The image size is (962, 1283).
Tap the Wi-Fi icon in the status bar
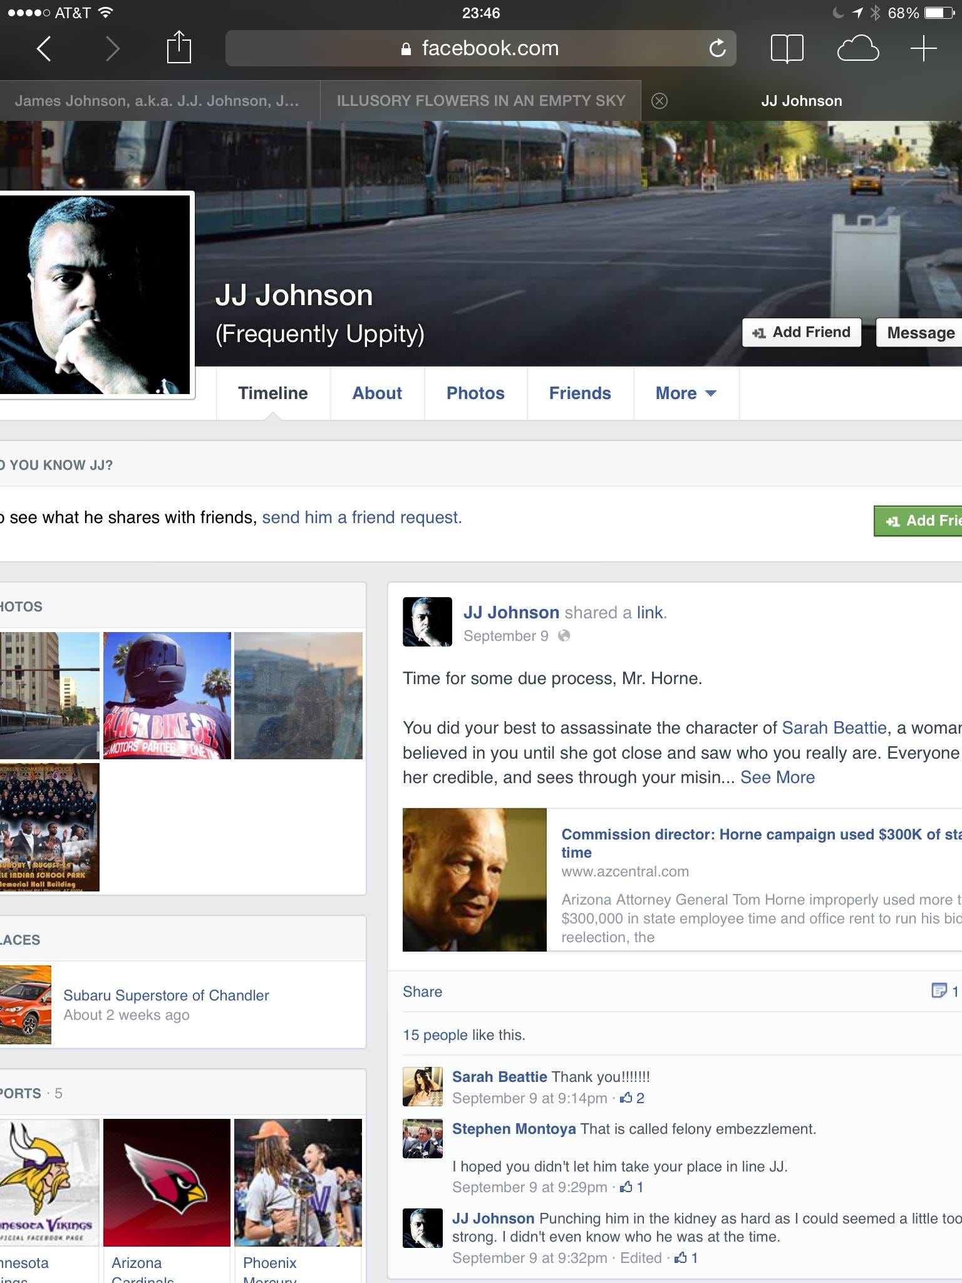tap(106, 13)
